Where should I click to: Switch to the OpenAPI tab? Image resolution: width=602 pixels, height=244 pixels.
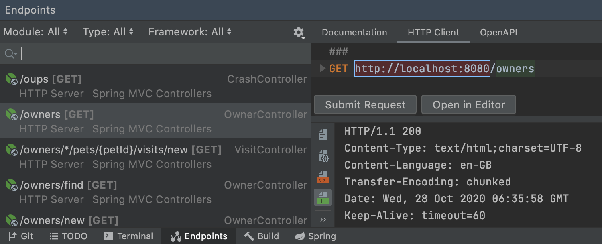click(498, 33)
